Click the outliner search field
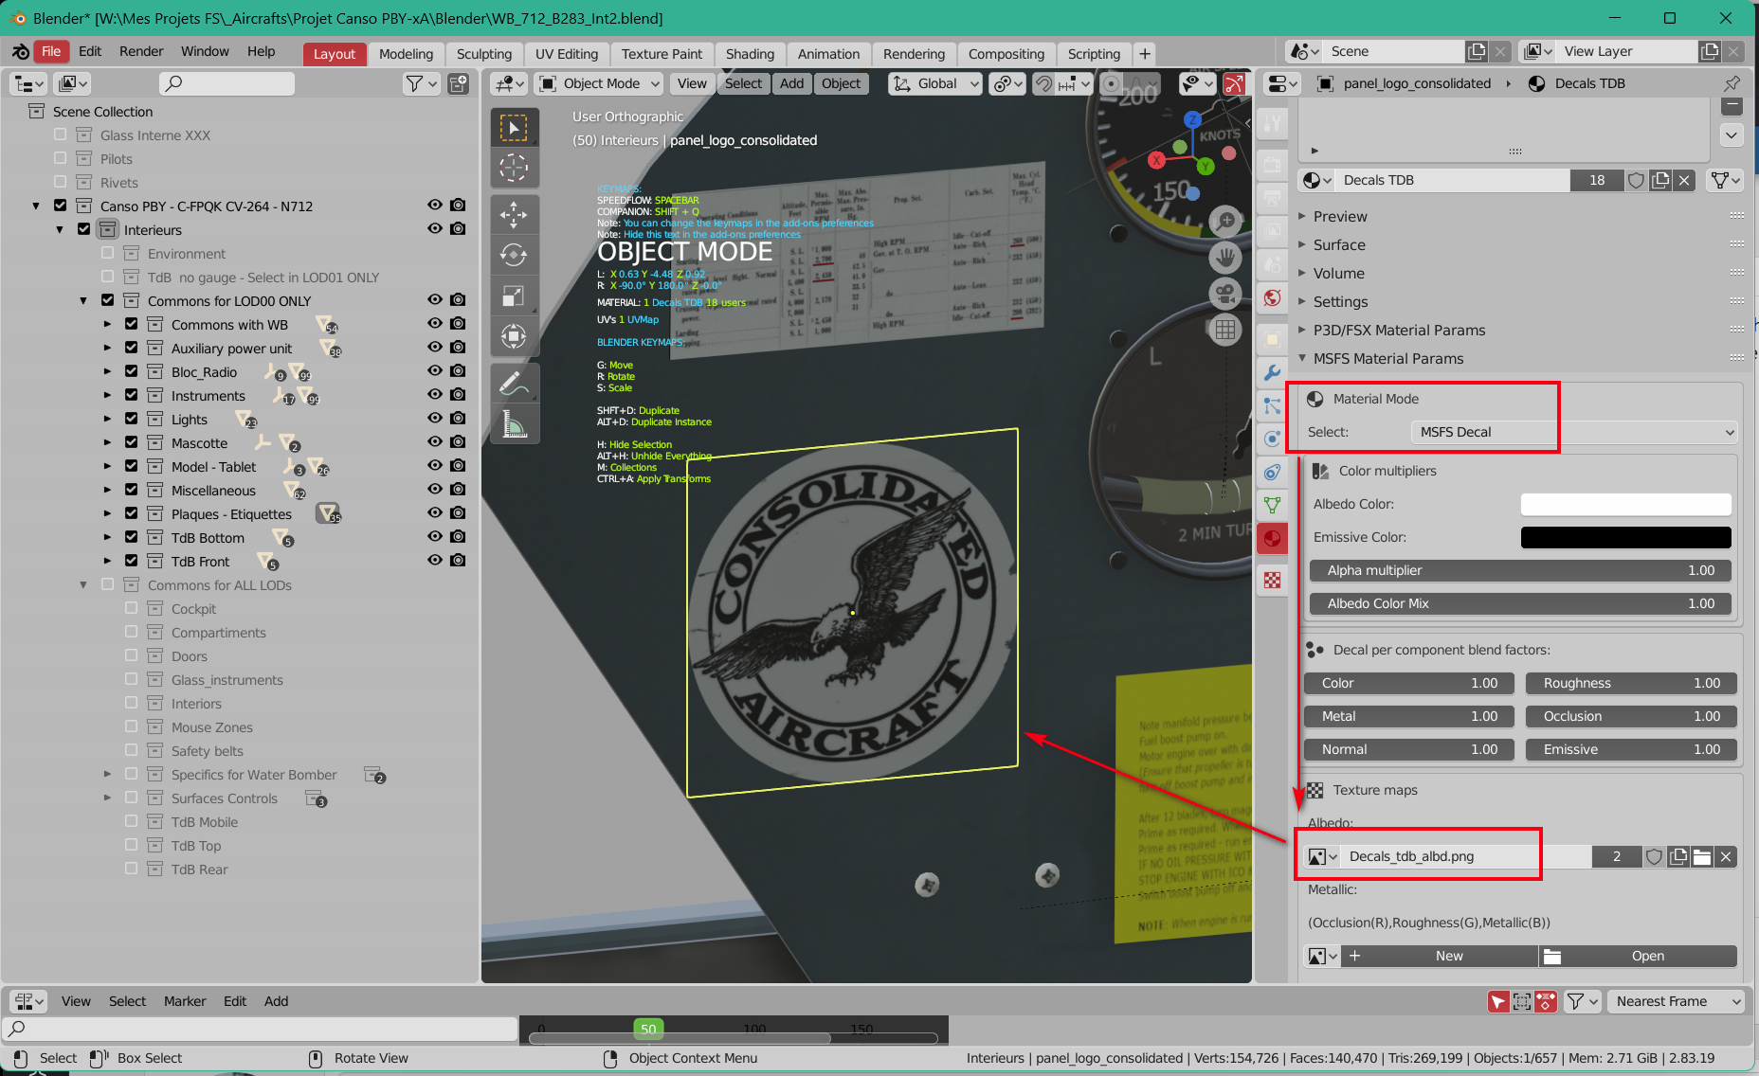The image size is (1759, 1076). (227, 83)
